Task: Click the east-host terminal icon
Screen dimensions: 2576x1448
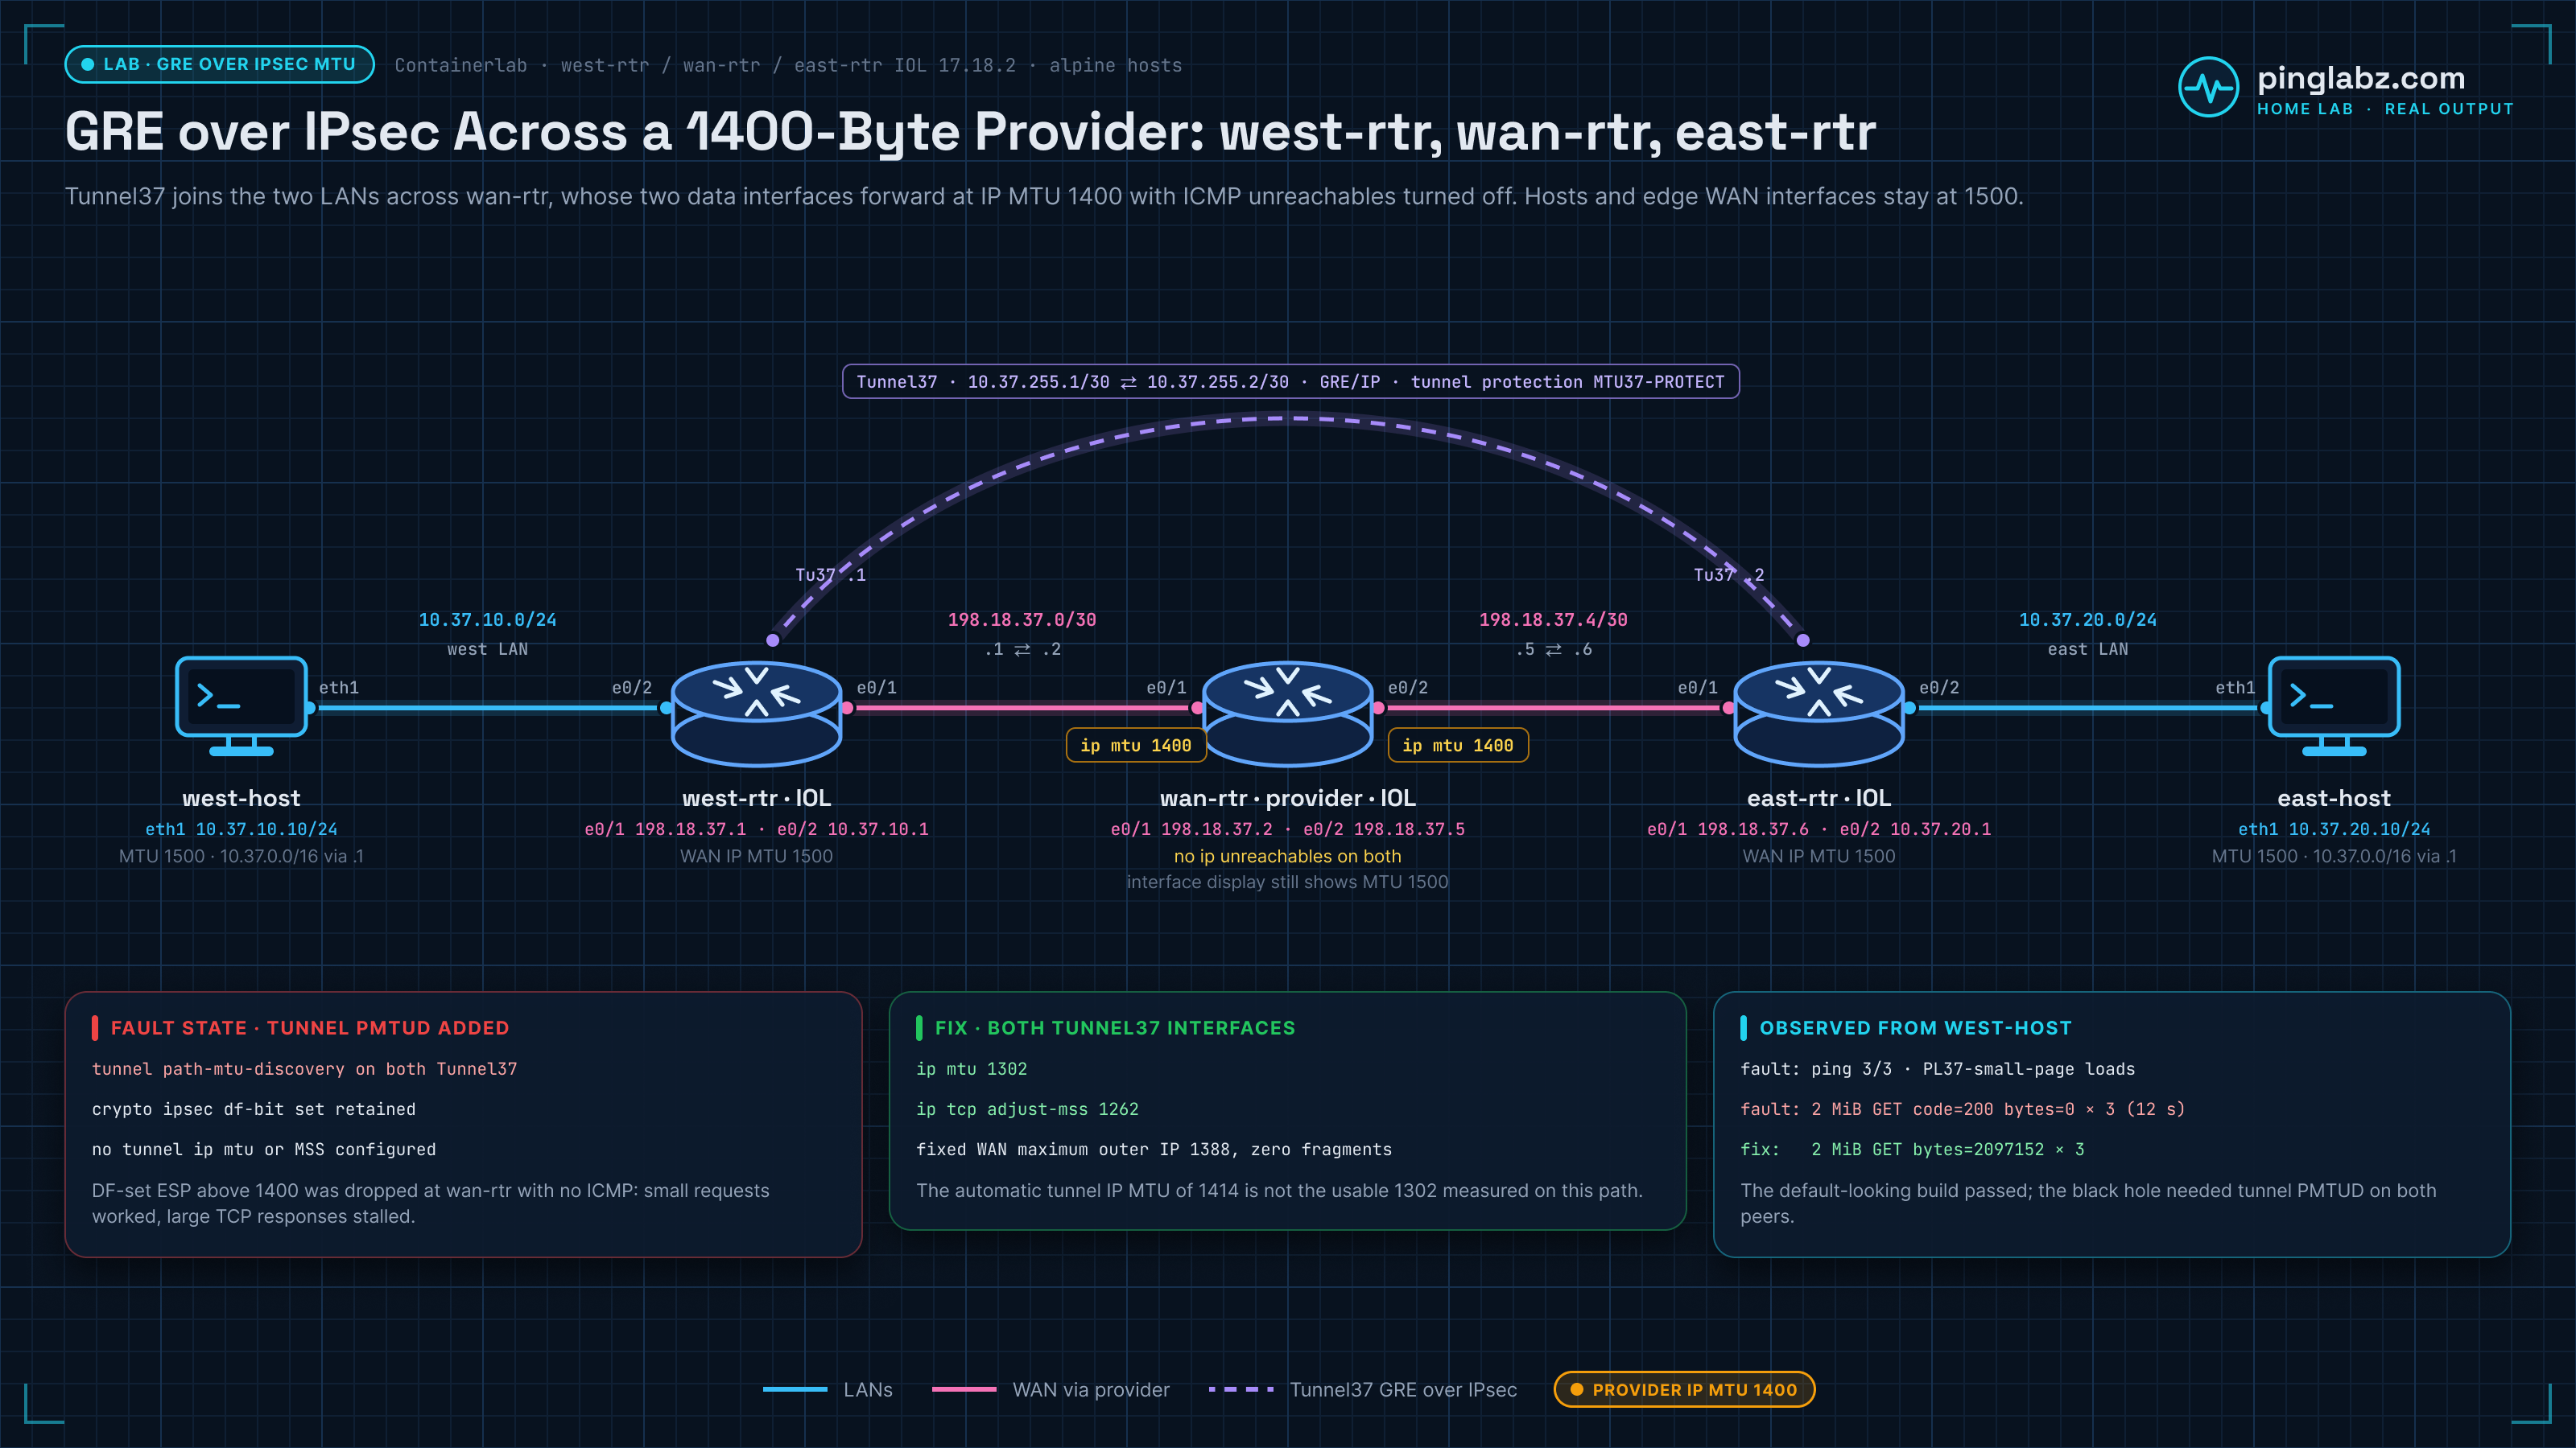Action: click(2334, 706)
